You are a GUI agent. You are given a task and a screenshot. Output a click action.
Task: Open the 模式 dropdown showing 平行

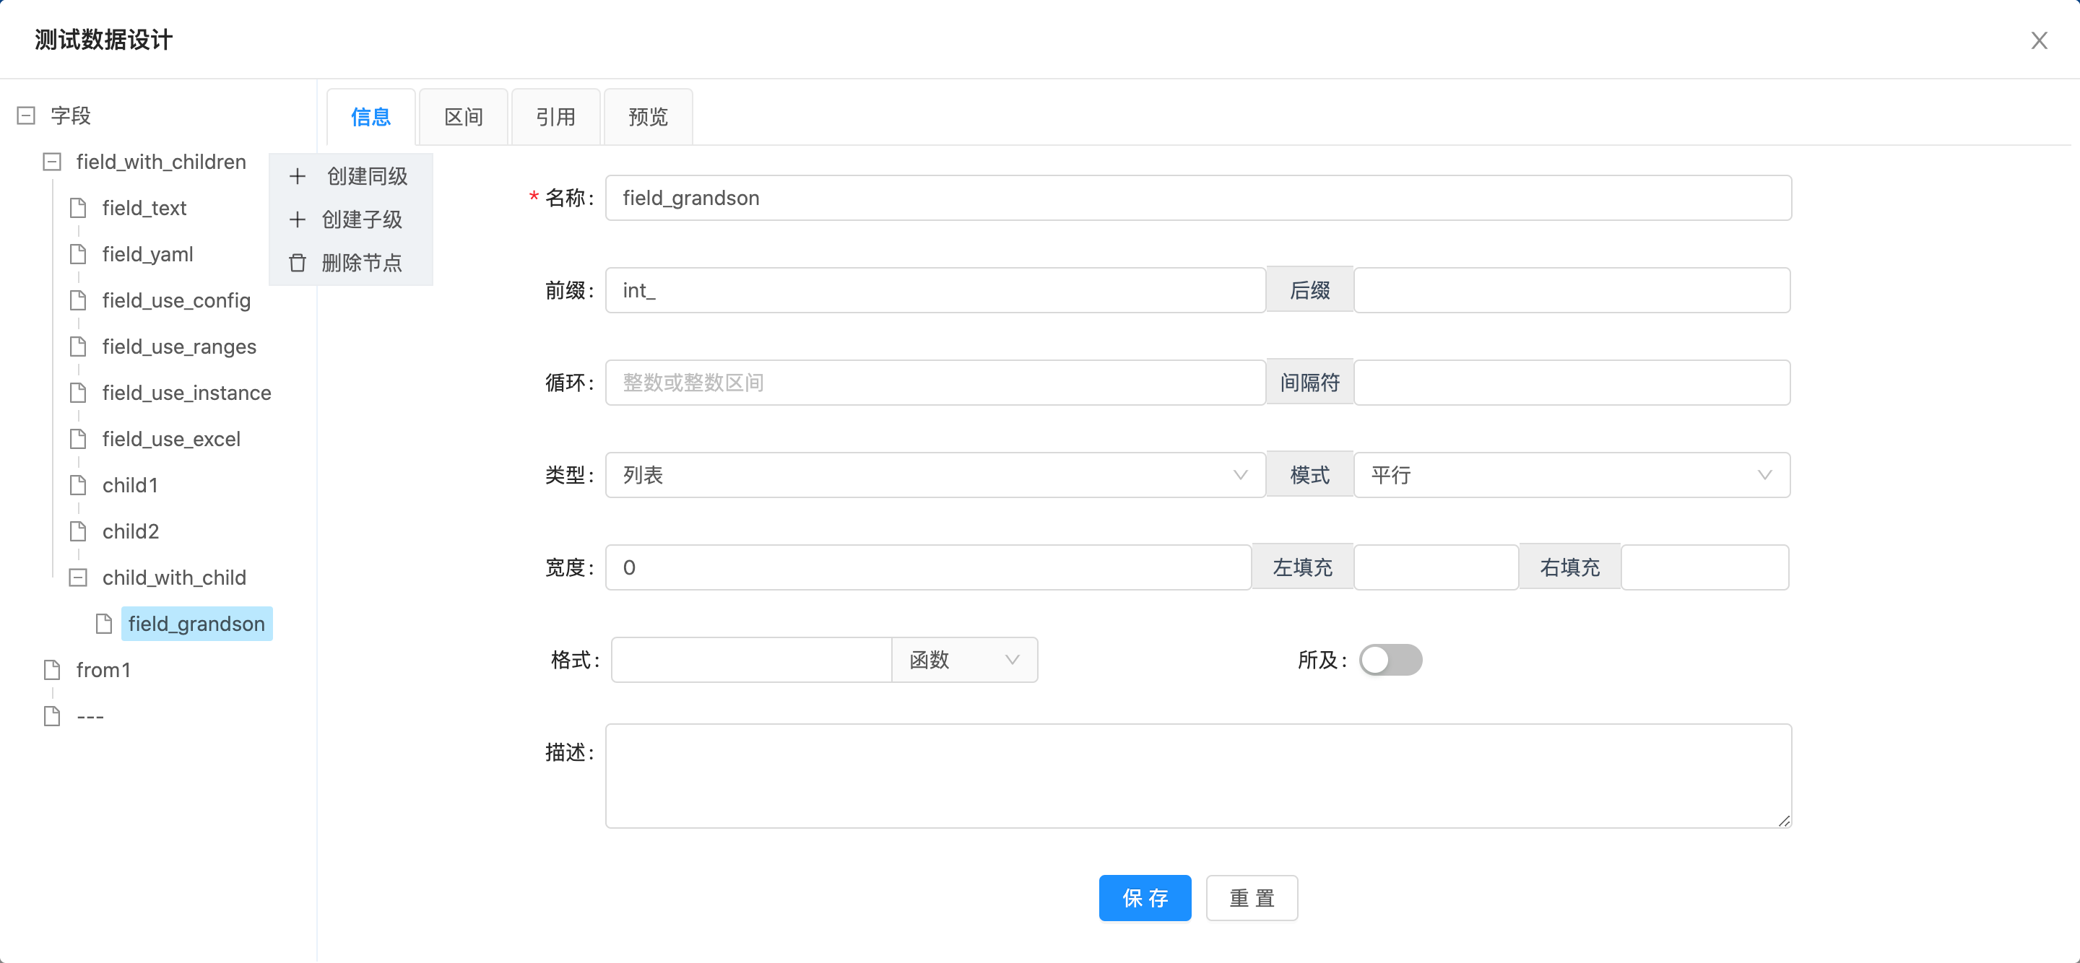pos(1571,476)
